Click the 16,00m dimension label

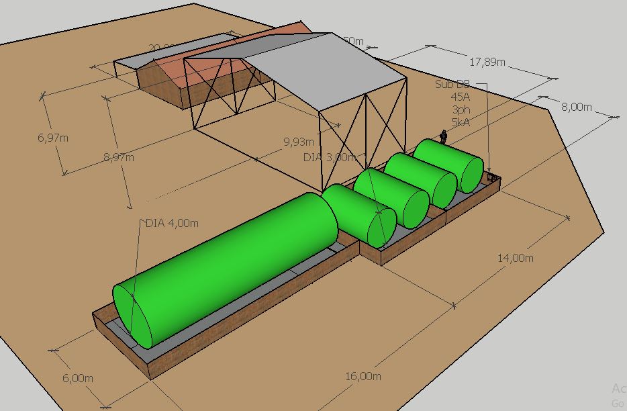coord(363,376)
